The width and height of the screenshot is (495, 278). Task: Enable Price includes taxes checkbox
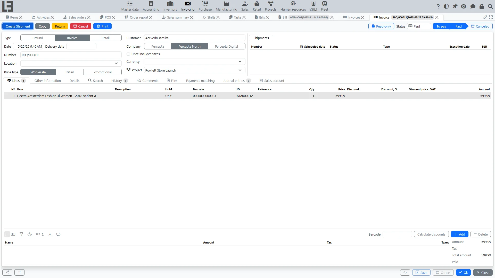[x=128, y=54]
